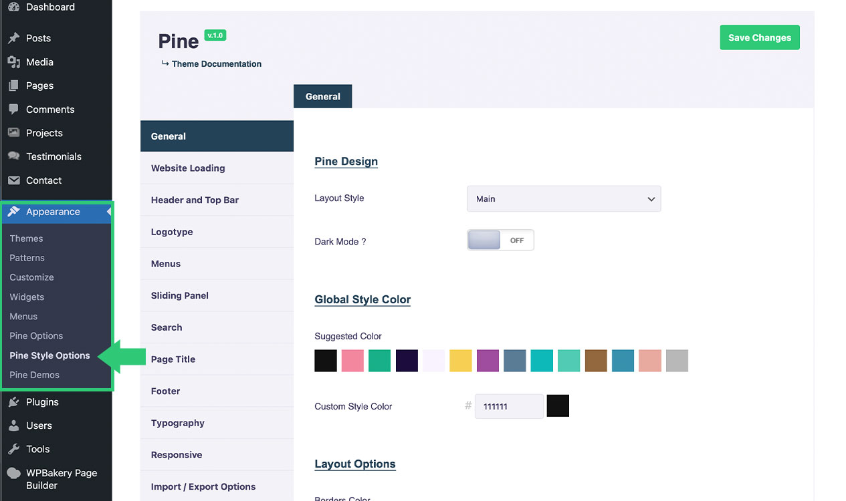
Task: Pick the pink suggested color swatch
Action: click(352, 361)
